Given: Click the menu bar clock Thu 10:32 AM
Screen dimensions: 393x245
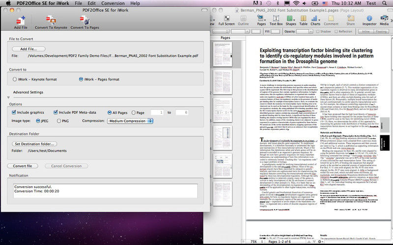Looking at the screenshot, I should click(346, 3).
